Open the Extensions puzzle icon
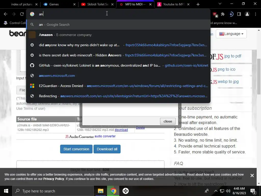 [x=223, y=14]
